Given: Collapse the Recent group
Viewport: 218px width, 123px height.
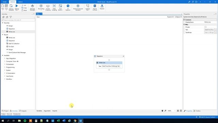Looking at the screenshot, I should tap(3, 35).
